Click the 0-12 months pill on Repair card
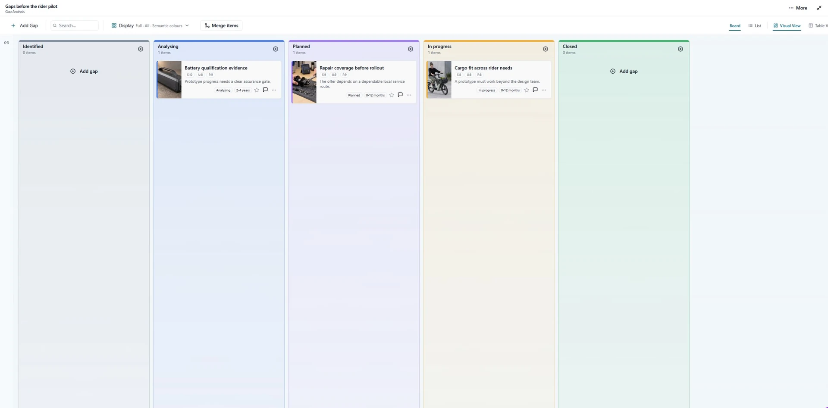Screen dimensions: 828x408 coord(375,95)
